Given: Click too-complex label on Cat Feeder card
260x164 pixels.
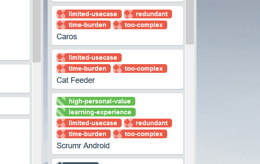Looking at the screenshot, I should pos(140,68).
